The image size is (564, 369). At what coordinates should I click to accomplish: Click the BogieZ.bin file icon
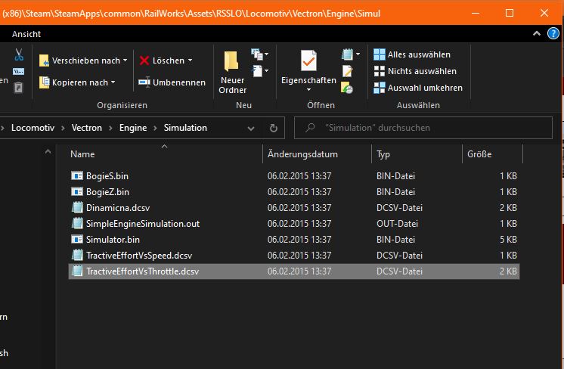pyautogui.click(x=77, y=192)
